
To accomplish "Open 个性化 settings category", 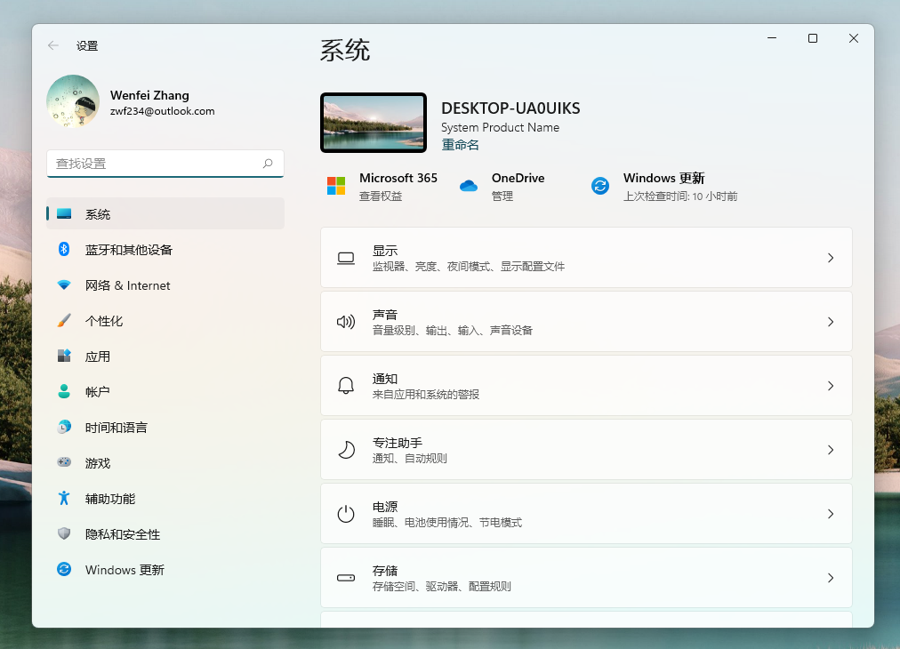I will click(165, 321).
